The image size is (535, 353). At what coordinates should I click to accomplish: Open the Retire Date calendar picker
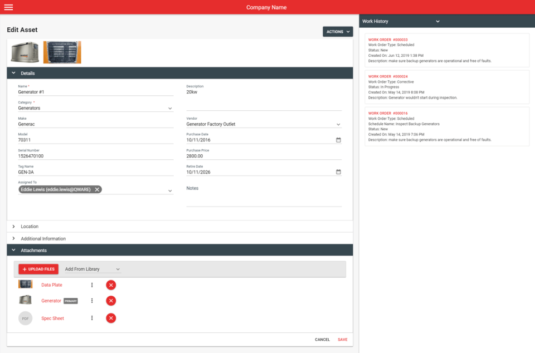(x=338, y=172)
